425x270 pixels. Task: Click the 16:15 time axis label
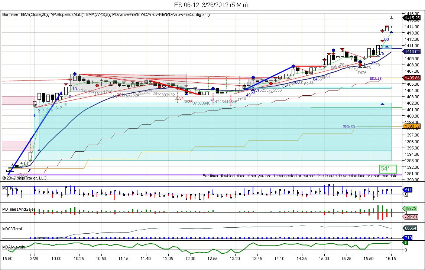390,259
